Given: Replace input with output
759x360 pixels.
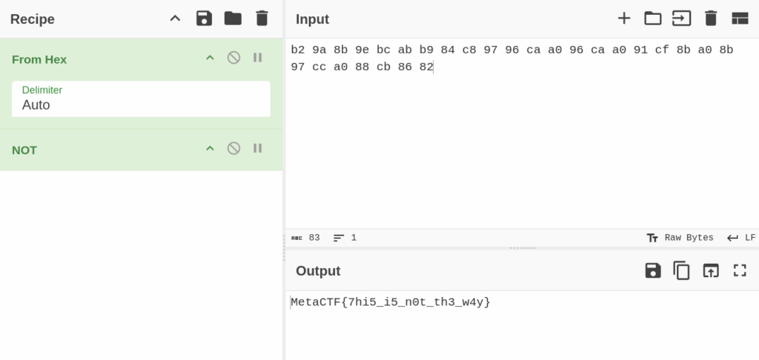Looking at the screenshot, I should 711,270.
